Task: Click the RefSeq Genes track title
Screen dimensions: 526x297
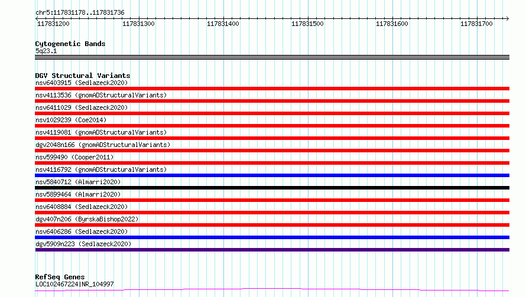Action: pyautogui.click(x=60, y=277)
